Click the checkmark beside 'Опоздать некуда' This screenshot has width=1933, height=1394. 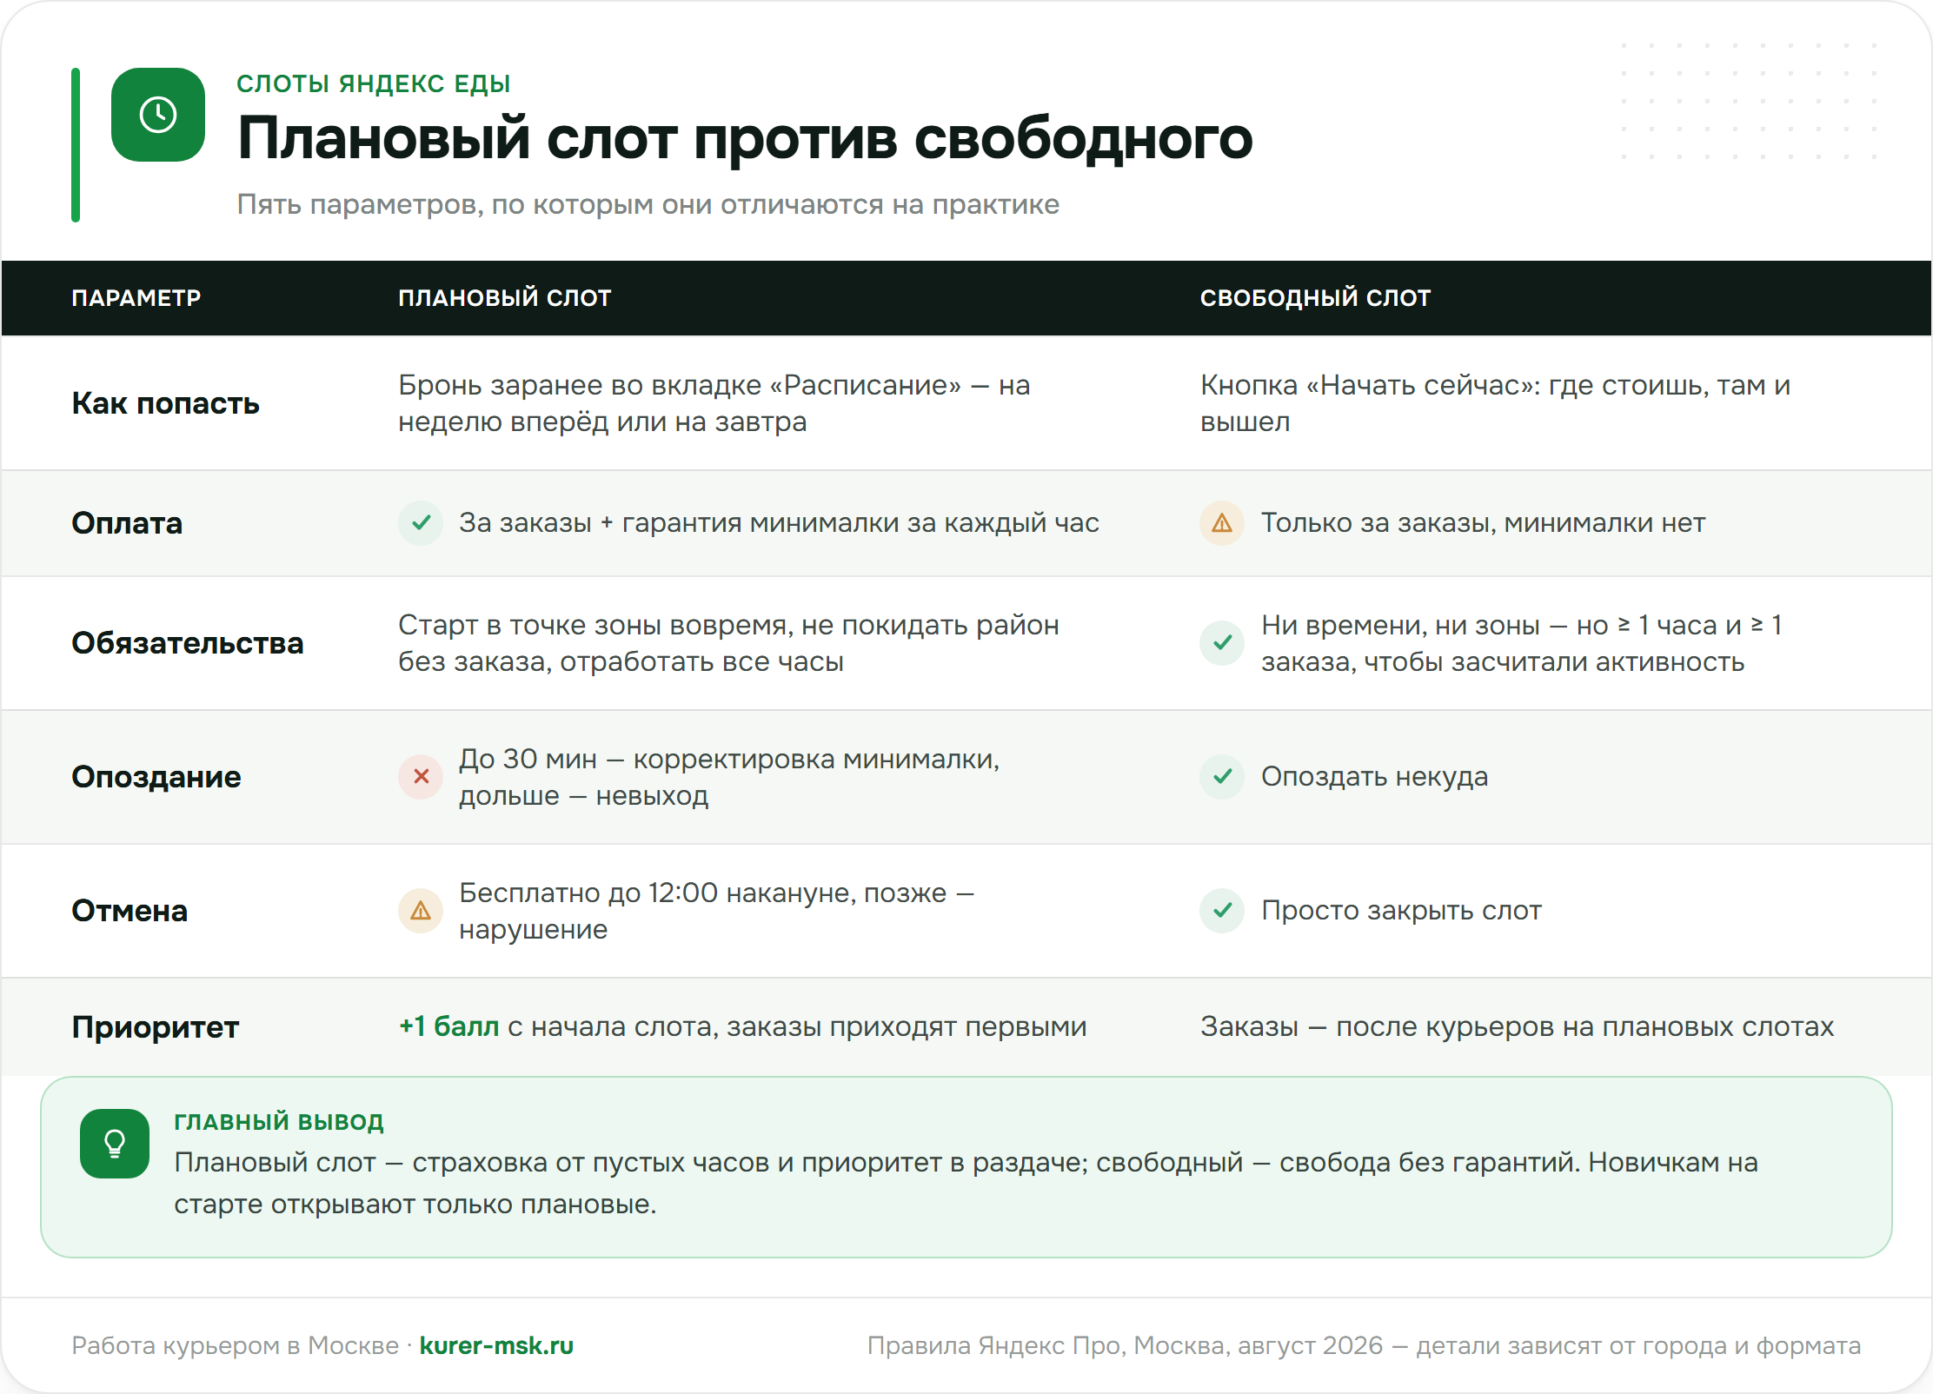pos(1222,777)
